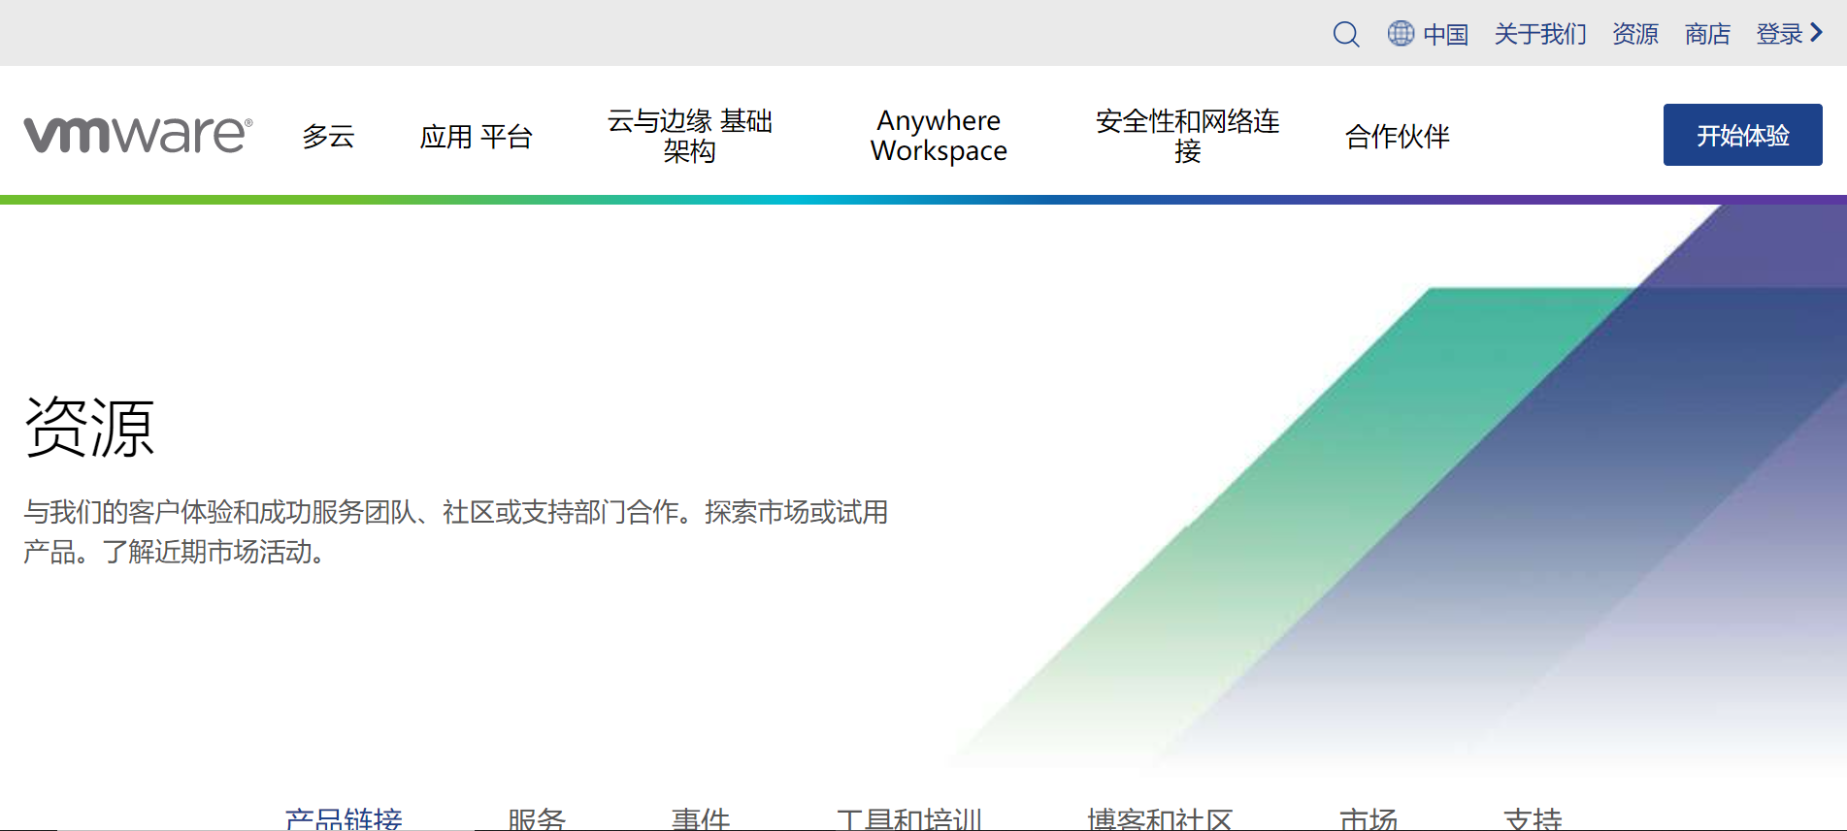Click the 资源 page heading
Screen dimensions: 1847x831
(x=89, y=427)
